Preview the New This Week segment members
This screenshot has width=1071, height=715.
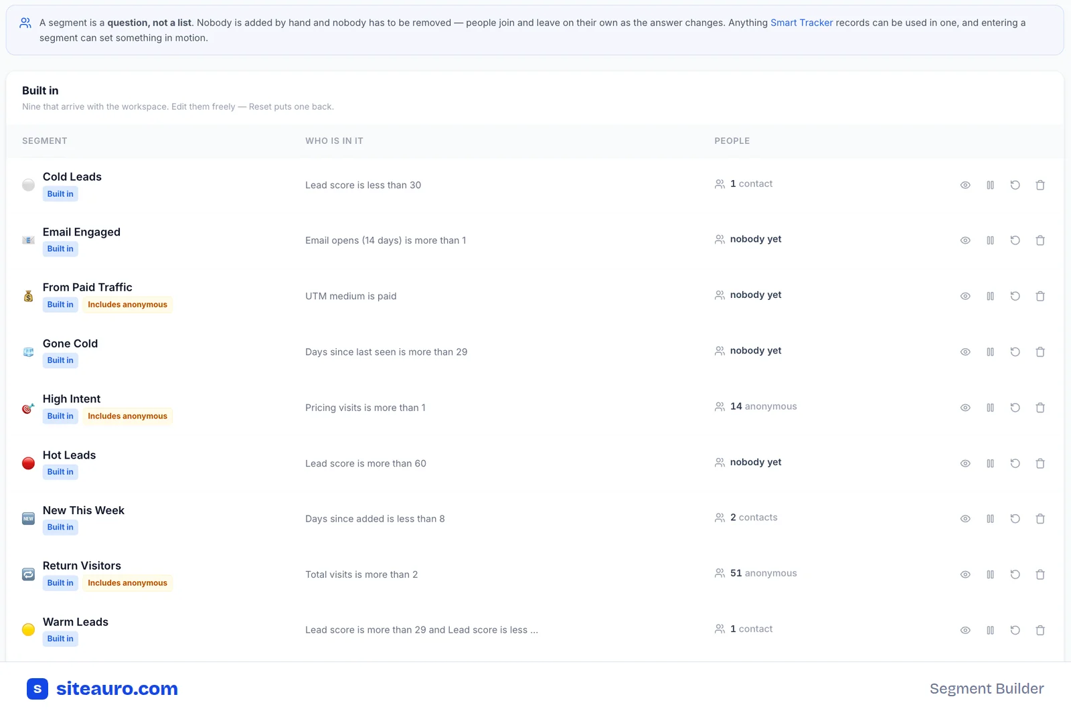click(x=965, y=519)
